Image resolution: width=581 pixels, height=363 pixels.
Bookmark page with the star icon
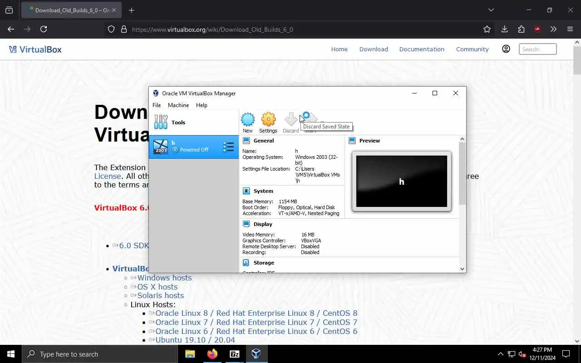click(487, 29)
